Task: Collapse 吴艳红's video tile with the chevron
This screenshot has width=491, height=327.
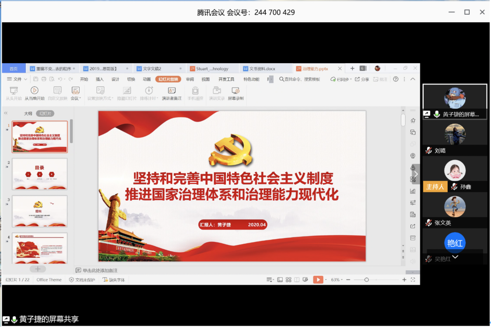Action: 455,257
